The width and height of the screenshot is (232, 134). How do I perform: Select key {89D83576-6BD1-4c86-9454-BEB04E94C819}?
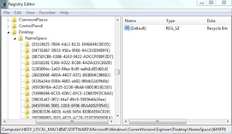(x=71, y=112)
